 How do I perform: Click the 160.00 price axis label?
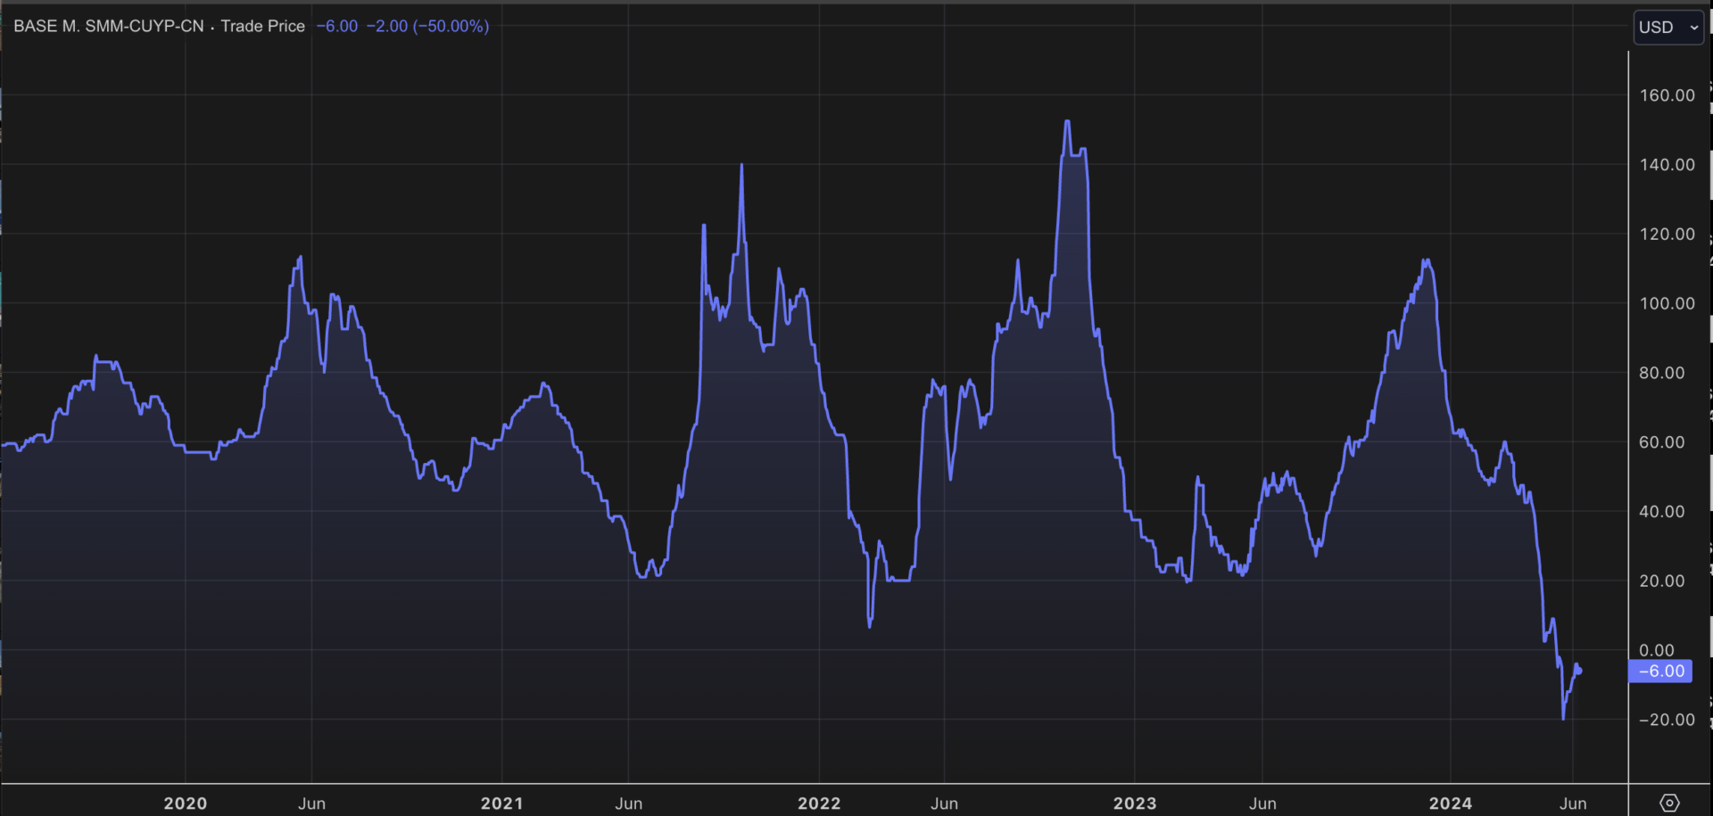coord(1667,95)
